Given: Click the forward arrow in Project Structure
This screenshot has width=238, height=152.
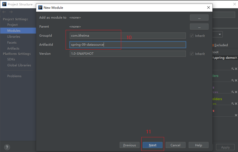Looking at the screenshot, I should click(11, 12).
